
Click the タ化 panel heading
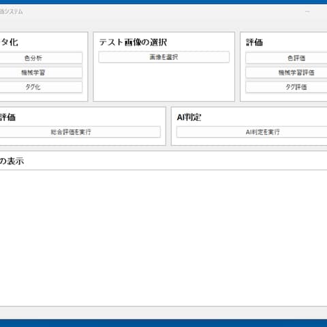coord(9,42)
